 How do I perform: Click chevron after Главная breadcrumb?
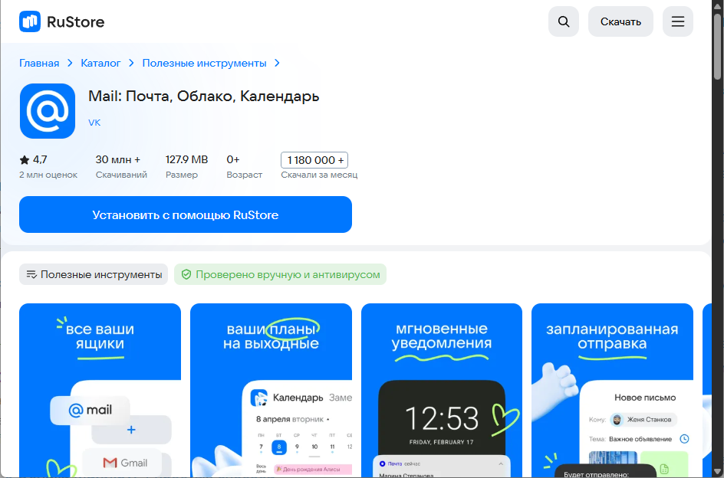click(70, 64)
